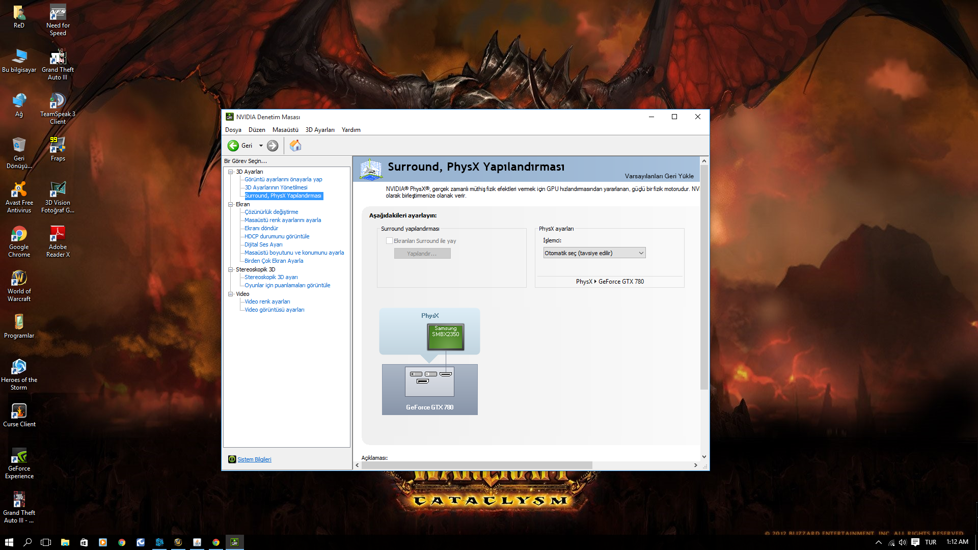This screenshot has width=978, height=550.
Task: Open Geri Dönüşüm recycle bin icon
Action: [19, 153]
